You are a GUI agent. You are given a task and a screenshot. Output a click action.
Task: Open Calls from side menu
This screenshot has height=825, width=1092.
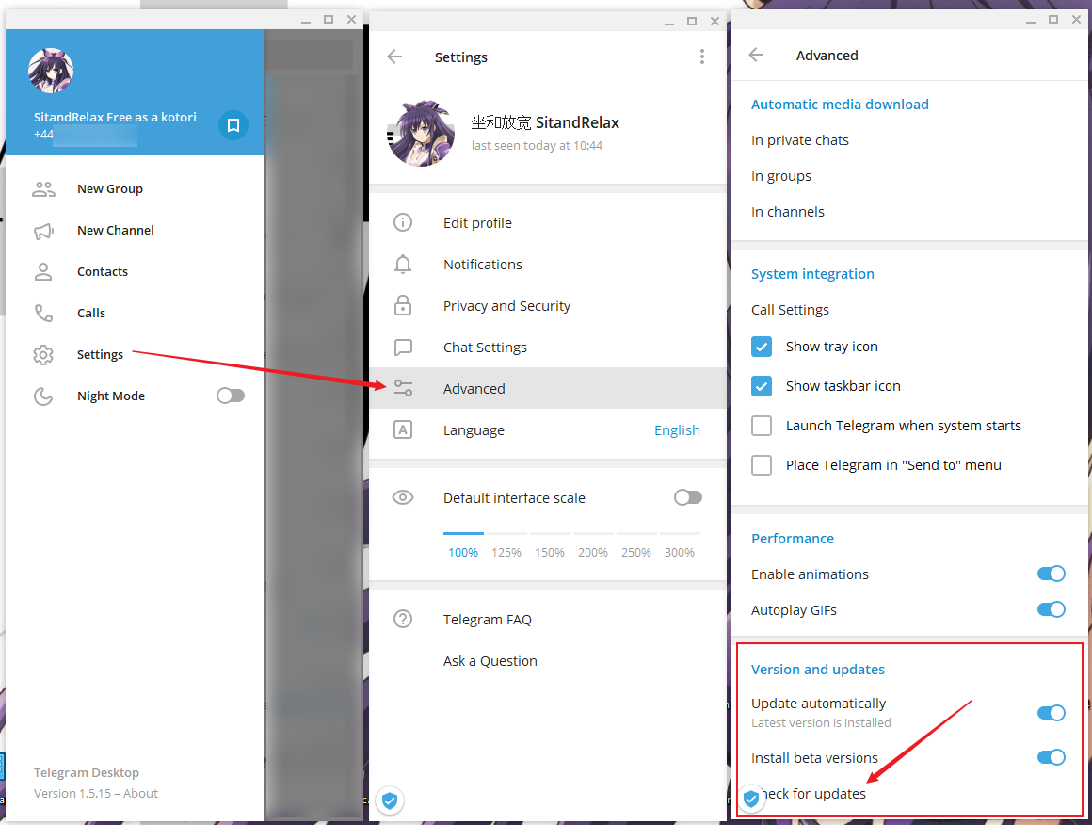[135, 313]
